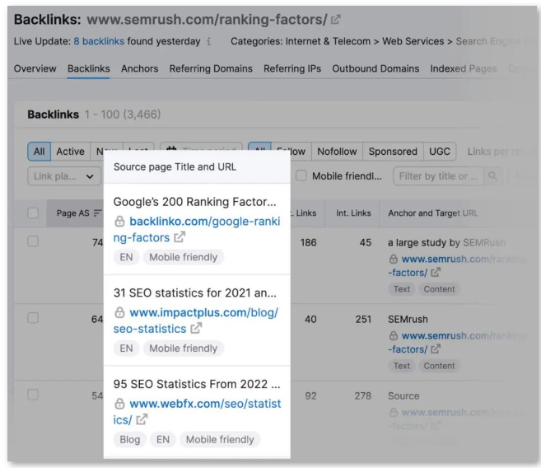
Task: Click the Blog tag under webfx entry
Action: coord(130,439)
